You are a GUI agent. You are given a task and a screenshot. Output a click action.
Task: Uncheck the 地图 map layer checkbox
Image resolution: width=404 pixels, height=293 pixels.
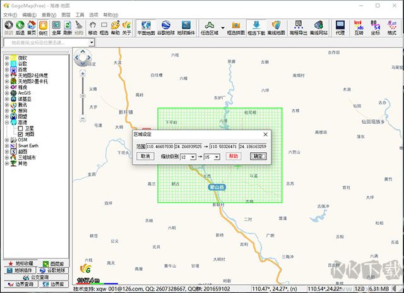tap(20, 134)
